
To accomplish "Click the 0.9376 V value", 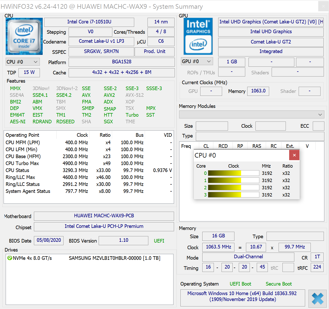I will (x=162, y=170).
